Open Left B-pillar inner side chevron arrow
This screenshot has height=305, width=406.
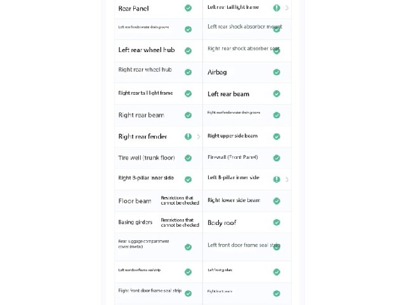point(287,179)
